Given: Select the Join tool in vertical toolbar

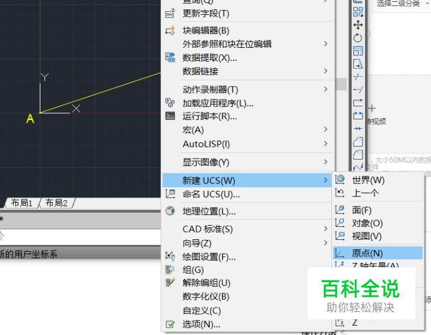Looking at the screenshot, I should point(358,129).
